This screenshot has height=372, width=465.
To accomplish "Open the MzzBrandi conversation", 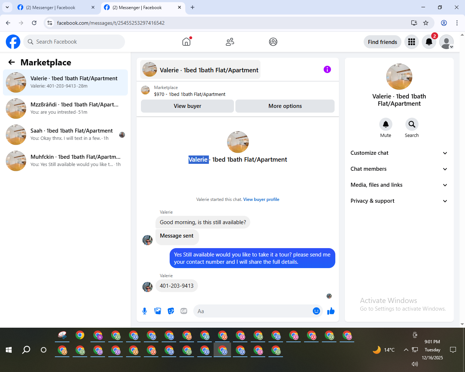I will pyautogui.click(x=65, y=109).
